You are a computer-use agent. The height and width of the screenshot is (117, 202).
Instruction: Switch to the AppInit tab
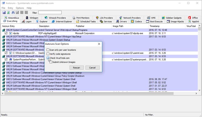[x=193, y=21]
